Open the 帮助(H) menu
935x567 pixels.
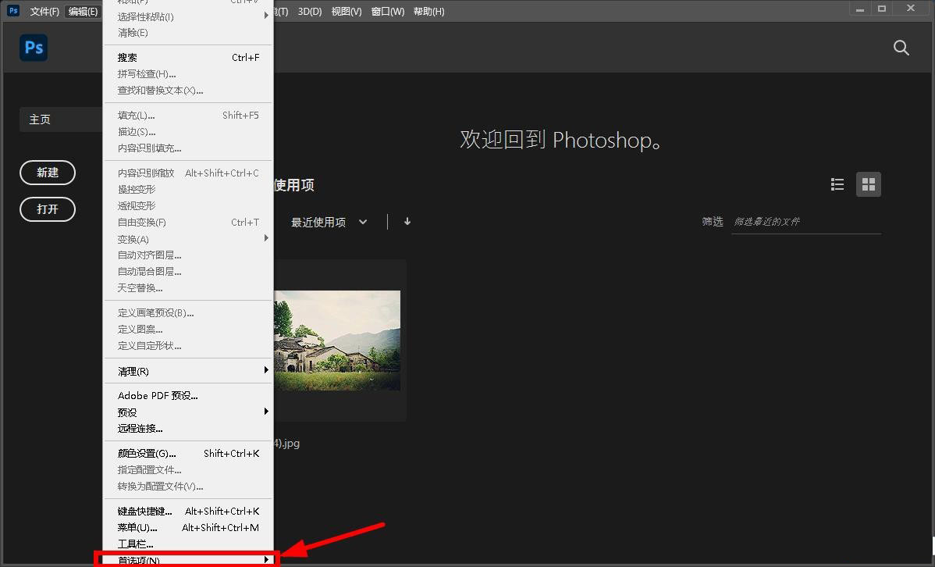click(x=428, y=12)
